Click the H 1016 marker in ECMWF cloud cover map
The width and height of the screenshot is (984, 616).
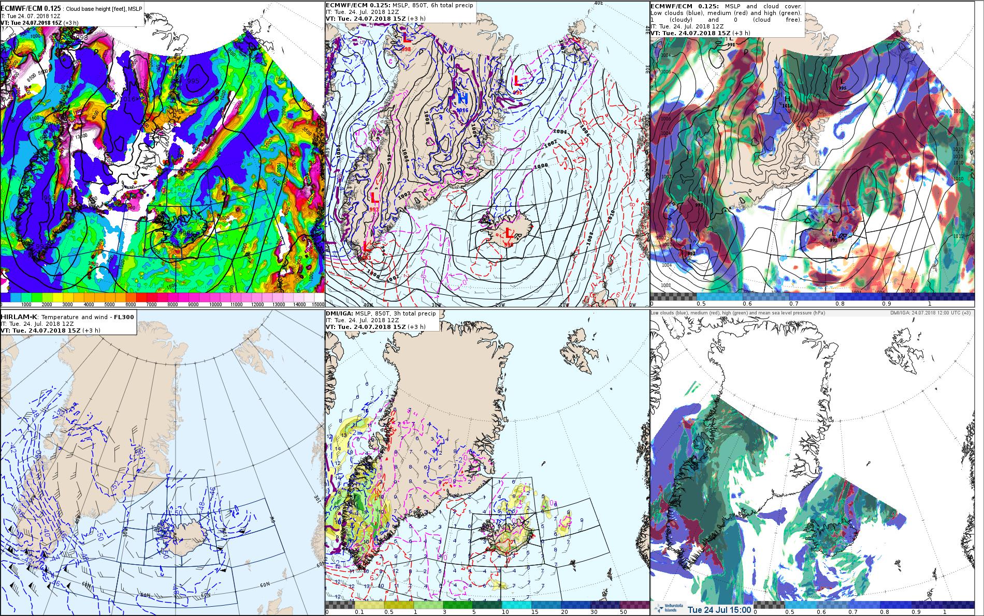tap(787, 101)
